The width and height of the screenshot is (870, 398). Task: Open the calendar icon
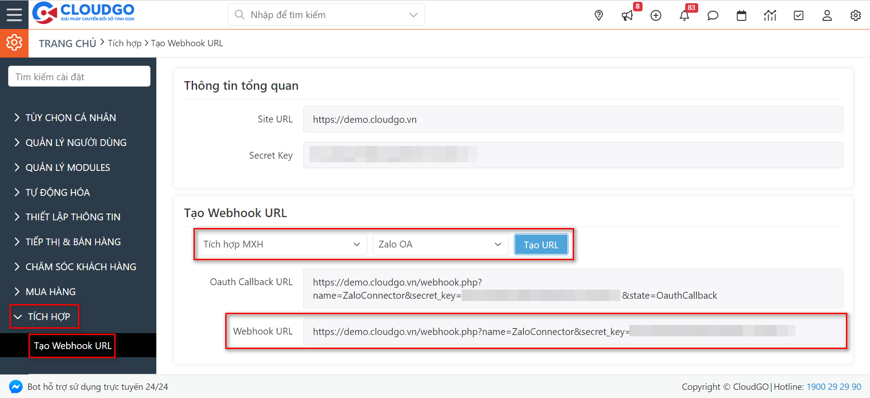click(x=741, y=16)
